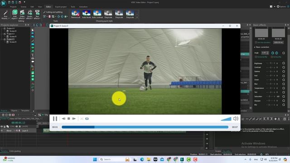
Task: Click the red delete tool in Tools group
Action: (x=49, y=17)
